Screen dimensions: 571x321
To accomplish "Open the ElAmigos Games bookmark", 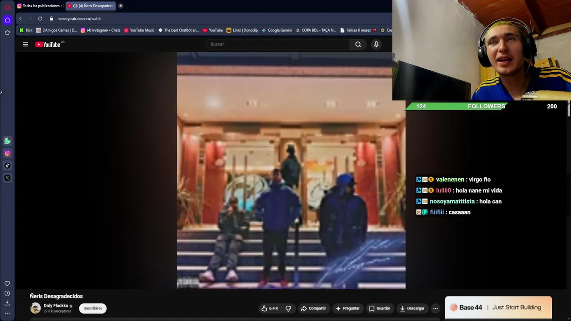I will tap(57, 30).
